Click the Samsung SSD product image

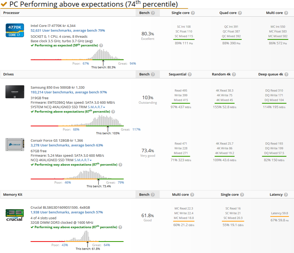(x=15, y=92)
